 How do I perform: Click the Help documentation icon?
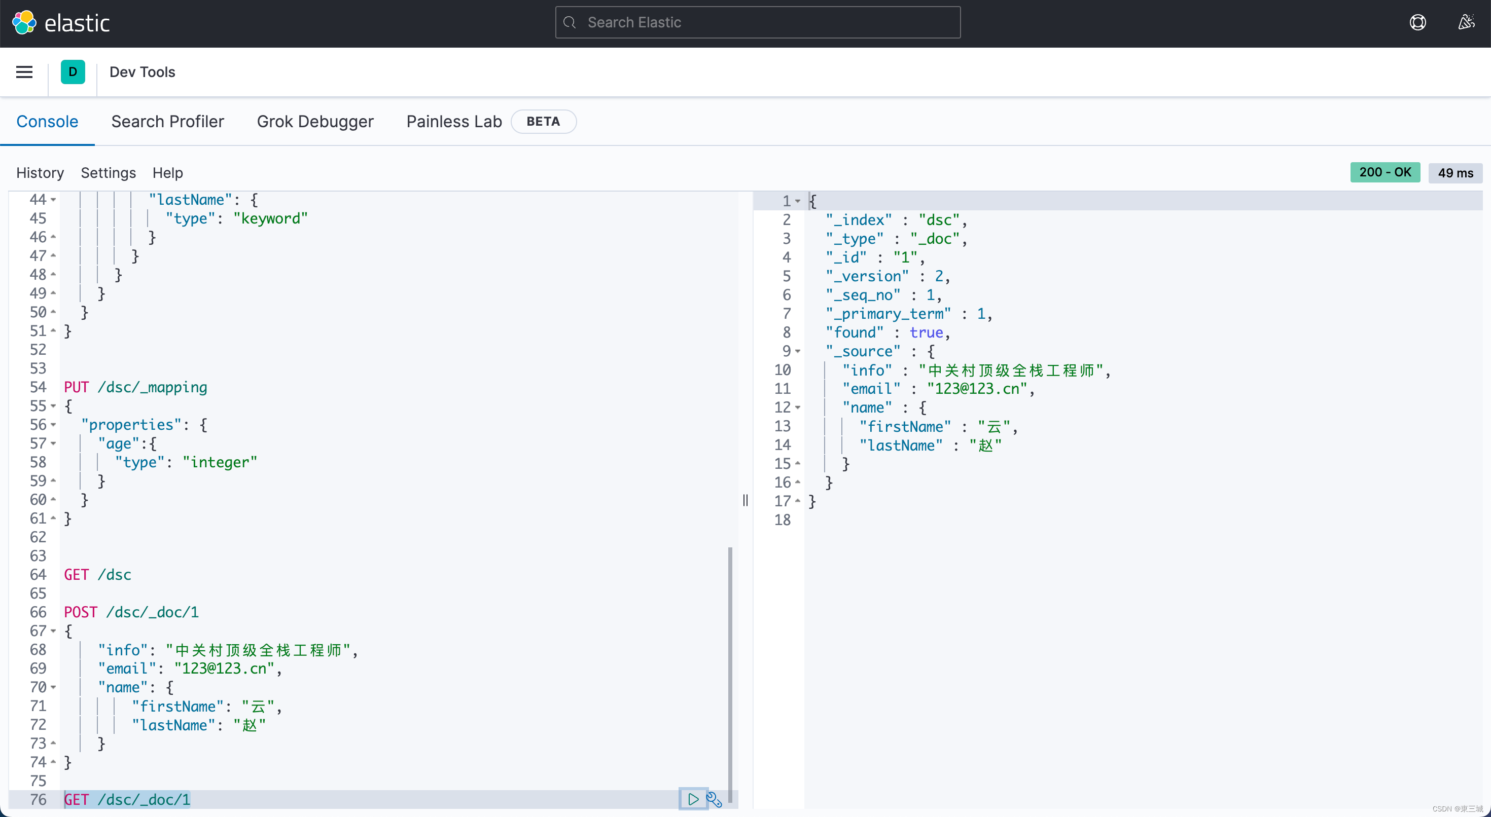[x=1417, y=21]
